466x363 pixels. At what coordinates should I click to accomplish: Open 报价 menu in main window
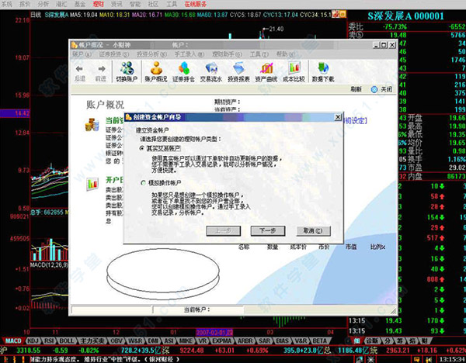25,4
